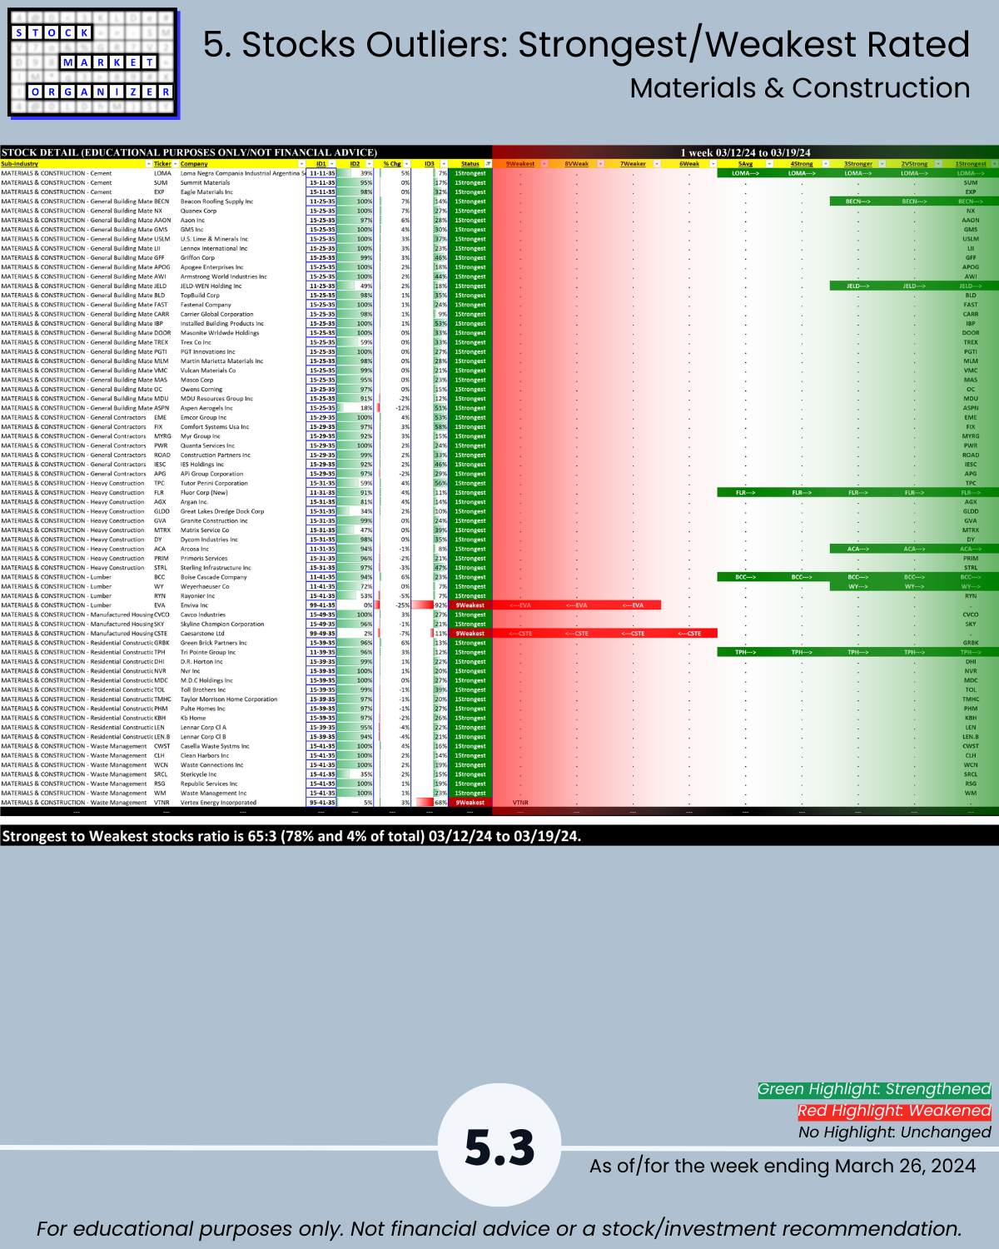This screenshot has width=999, height=1249.
Task: Click the 'Armstrong World Industries Inc' cell
Action: (242, 276)
